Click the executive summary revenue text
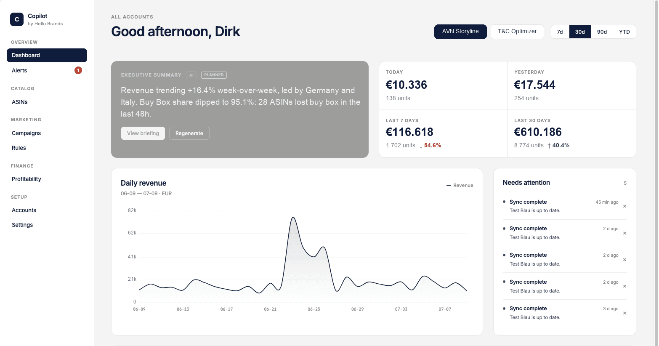 (241, 102)
